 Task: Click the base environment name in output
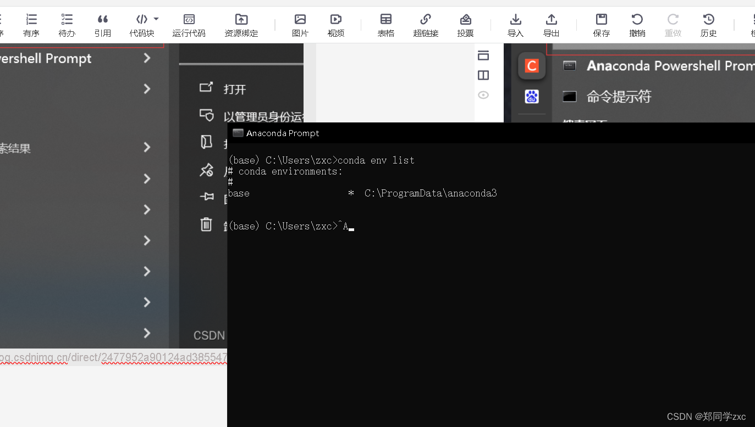coord(239,193)
